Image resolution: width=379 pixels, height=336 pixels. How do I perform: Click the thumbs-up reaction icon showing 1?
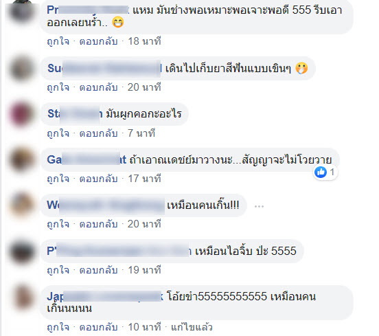[x=321, y=172]
